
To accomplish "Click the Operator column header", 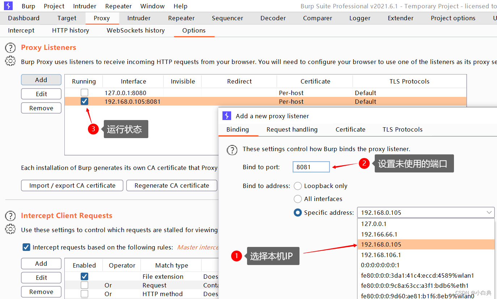I will pyautogui.click(x=122, y=265).
